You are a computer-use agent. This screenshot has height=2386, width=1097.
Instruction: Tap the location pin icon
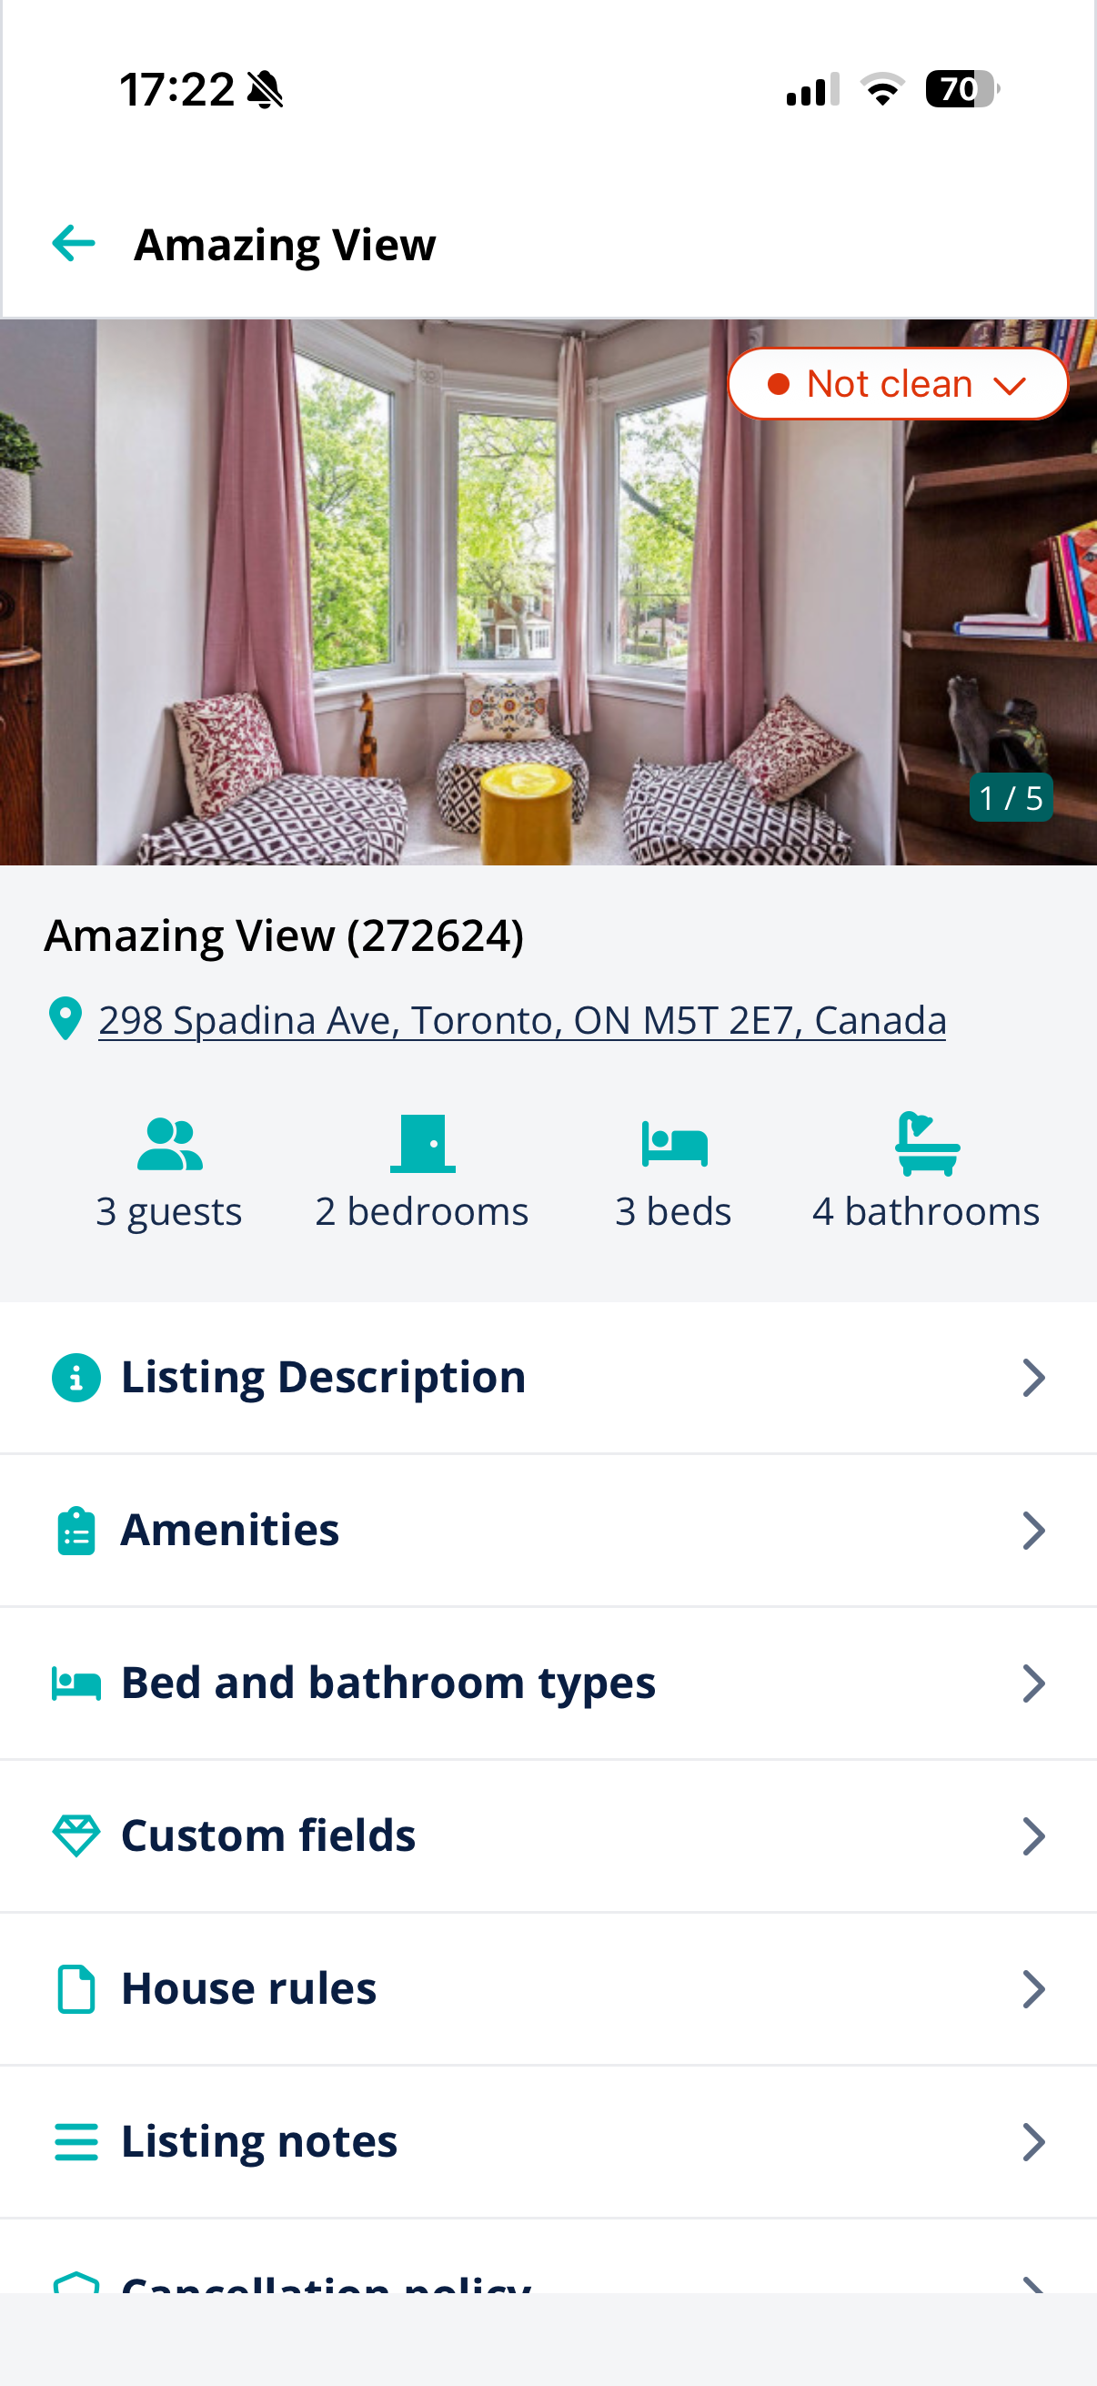tap(65, 1019)
